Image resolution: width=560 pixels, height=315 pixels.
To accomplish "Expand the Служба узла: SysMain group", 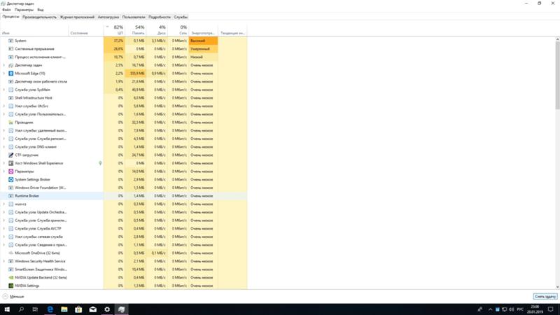I will [4, 90].
